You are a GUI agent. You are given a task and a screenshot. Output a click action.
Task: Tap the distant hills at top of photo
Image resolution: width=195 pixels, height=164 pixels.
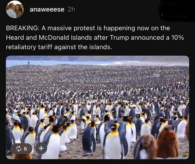[97, 58]
